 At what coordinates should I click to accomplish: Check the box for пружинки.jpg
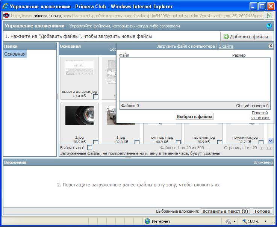click(261, 142)
